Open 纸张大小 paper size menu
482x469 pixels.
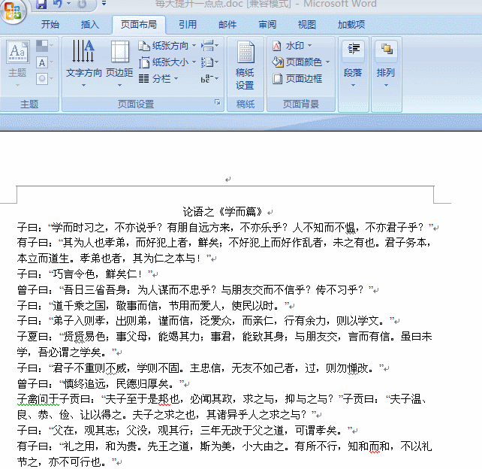pyautogui.click(x=167, y=62)
